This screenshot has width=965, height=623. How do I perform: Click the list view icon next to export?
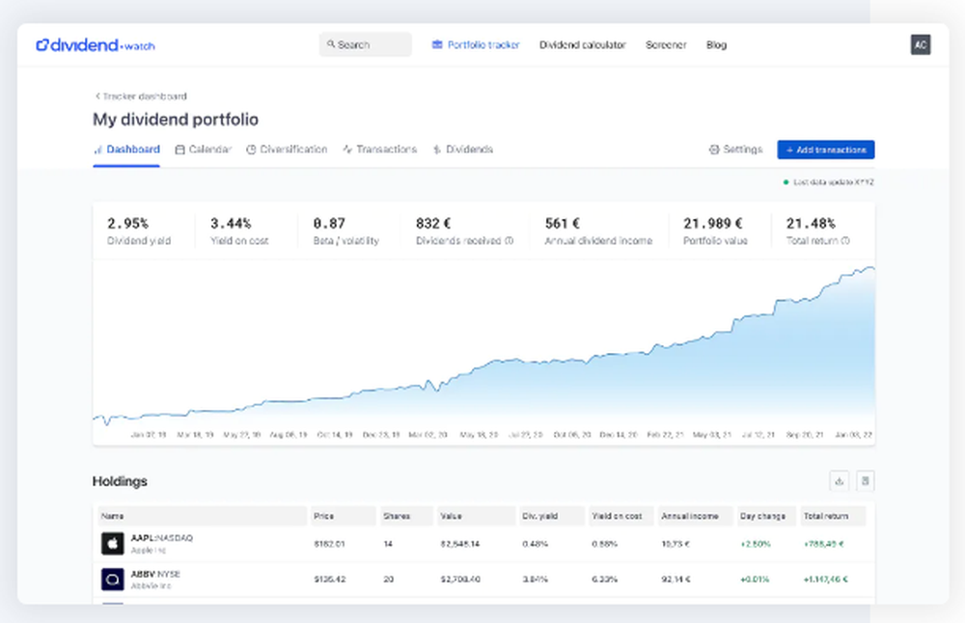(865, 480)
